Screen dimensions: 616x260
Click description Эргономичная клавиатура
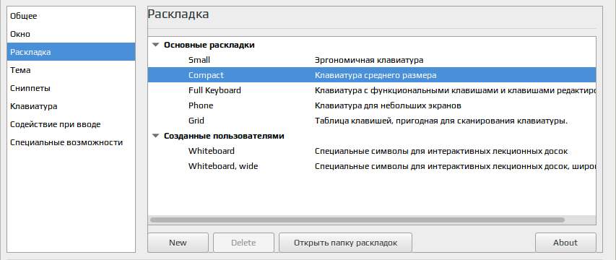click(369, 61)
